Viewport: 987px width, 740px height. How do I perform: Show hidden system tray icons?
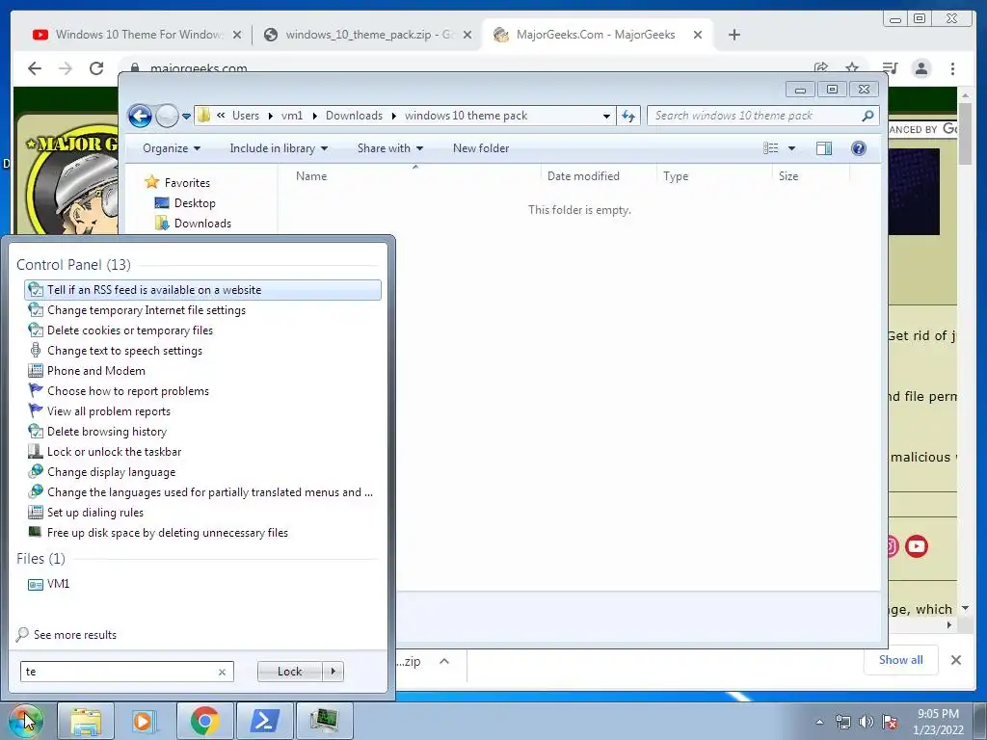point(819,723)
